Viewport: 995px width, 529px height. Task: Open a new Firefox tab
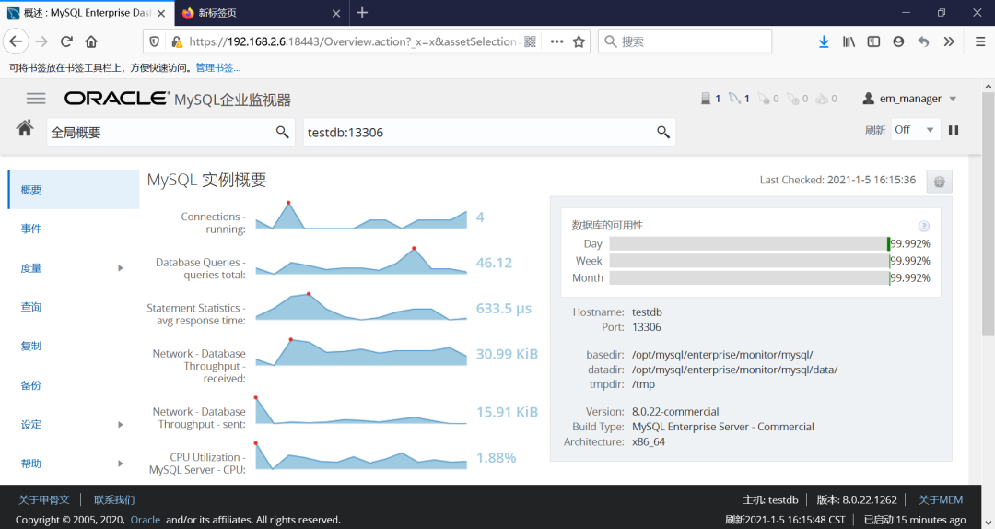[x=362, y=13]
